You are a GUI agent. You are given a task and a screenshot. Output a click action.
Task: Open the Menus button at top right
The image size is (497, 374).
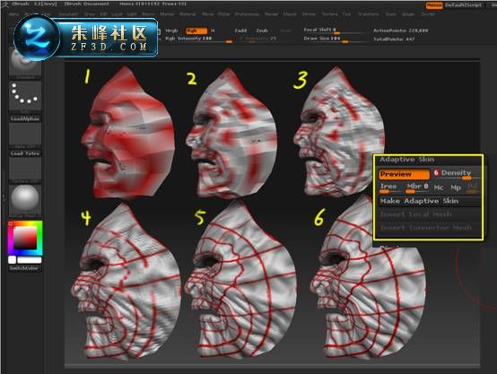click(434, 5)
